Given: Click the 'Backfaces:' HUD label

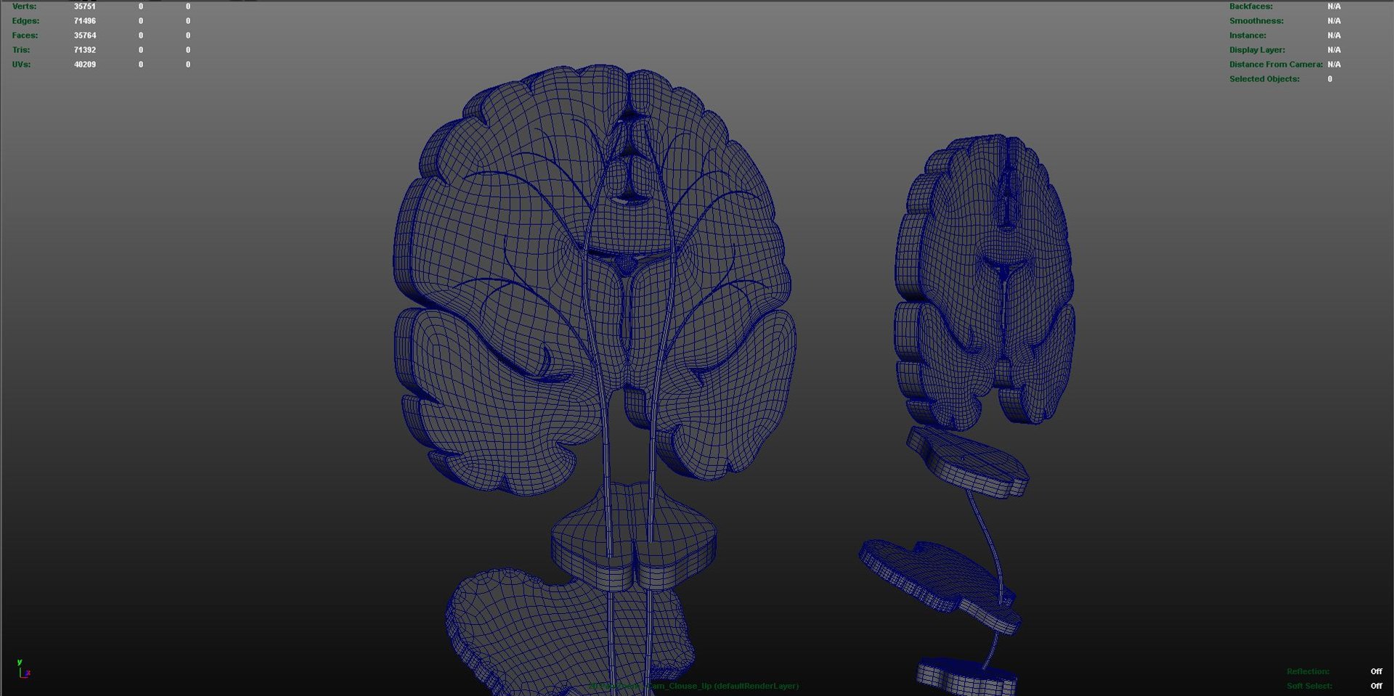Looking at the screenshot, I should pyautogui.click(x=1251, y=7).
